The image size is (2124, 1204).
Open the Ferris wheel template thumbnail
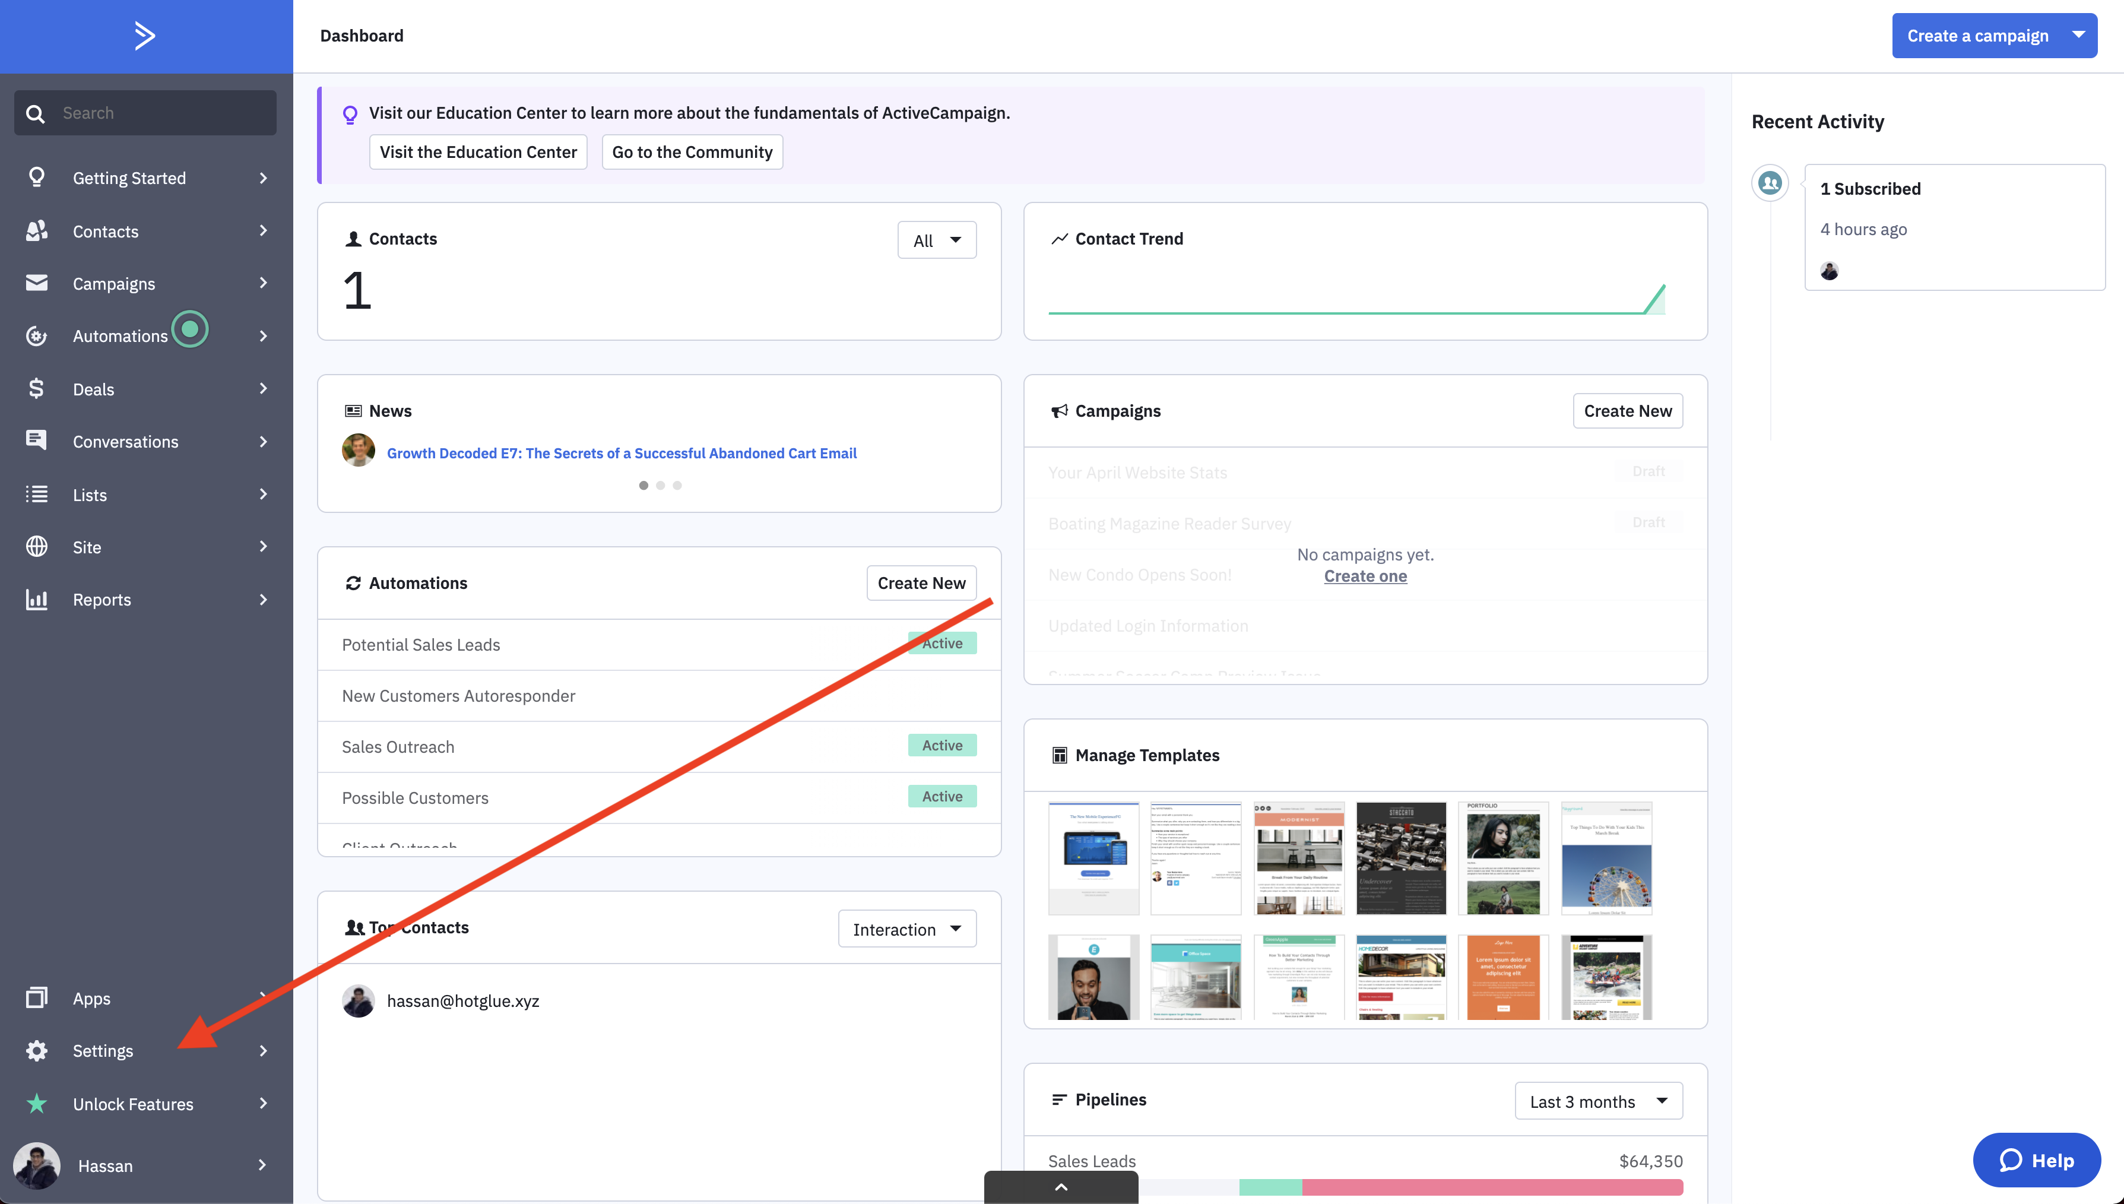click(1606, 857)
